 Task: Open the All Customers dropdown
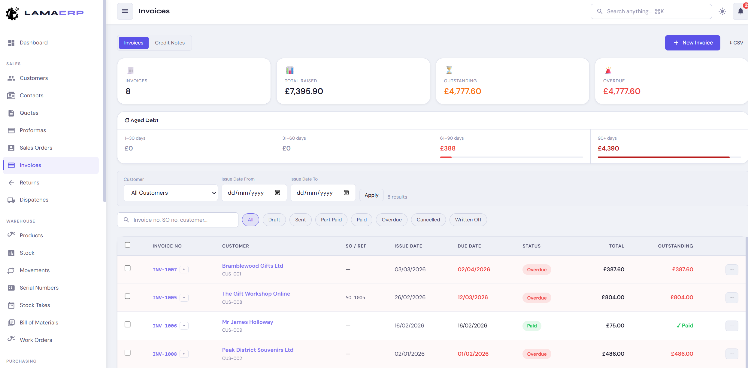pyautogui.click(x=171, y=193)
